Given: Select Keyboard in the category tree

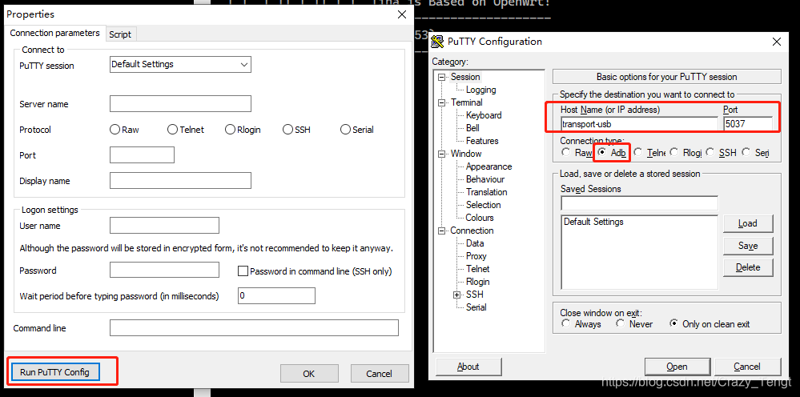Looking at the screenshot, I should coord(484,115).
